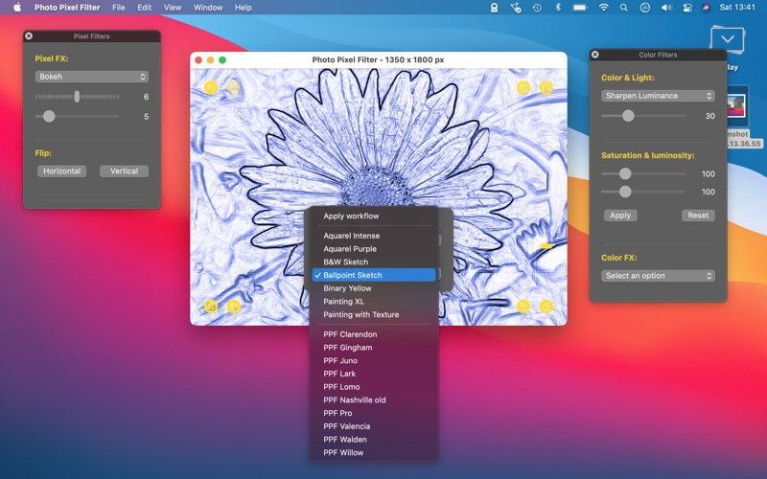Open the Edit menu
This screenshot has width=767, height=479.
(145, 8)
